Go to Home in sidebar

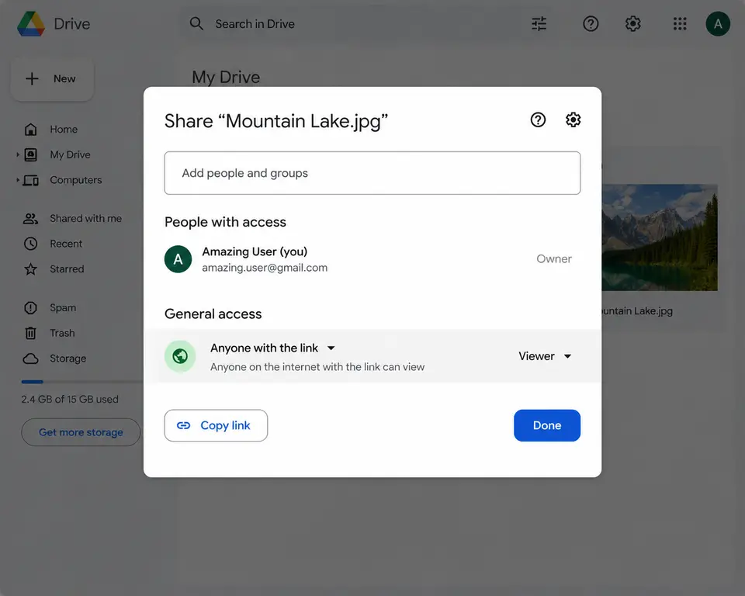pyautogui.click(x=64, y=130)
